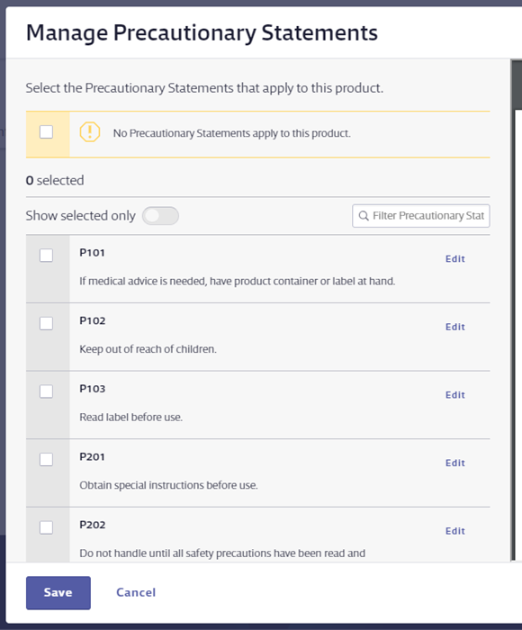Screen dimensions: 522x630
Task: Check the P201 special instructions checkbox
Action: (46, 459)
